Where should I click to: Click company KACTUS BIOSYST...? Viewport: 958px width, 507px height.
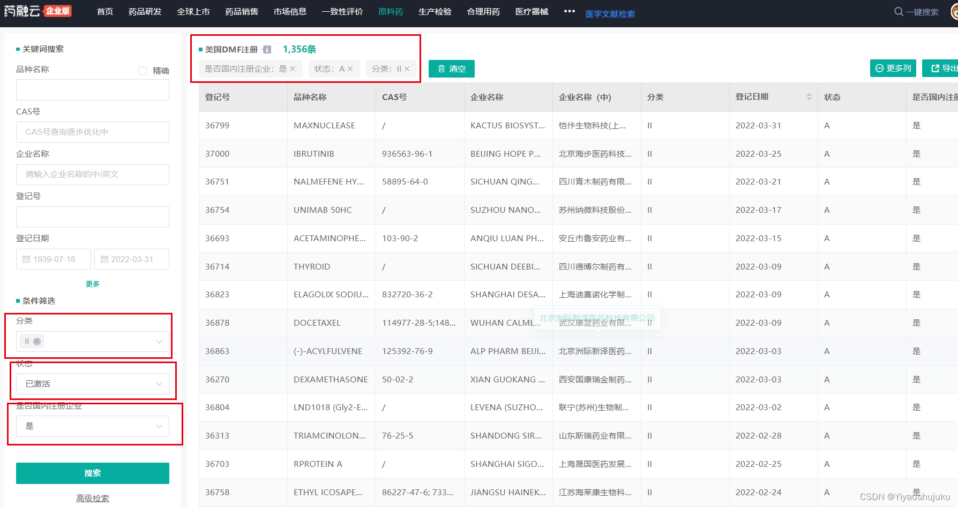click(x=508, y=125)
